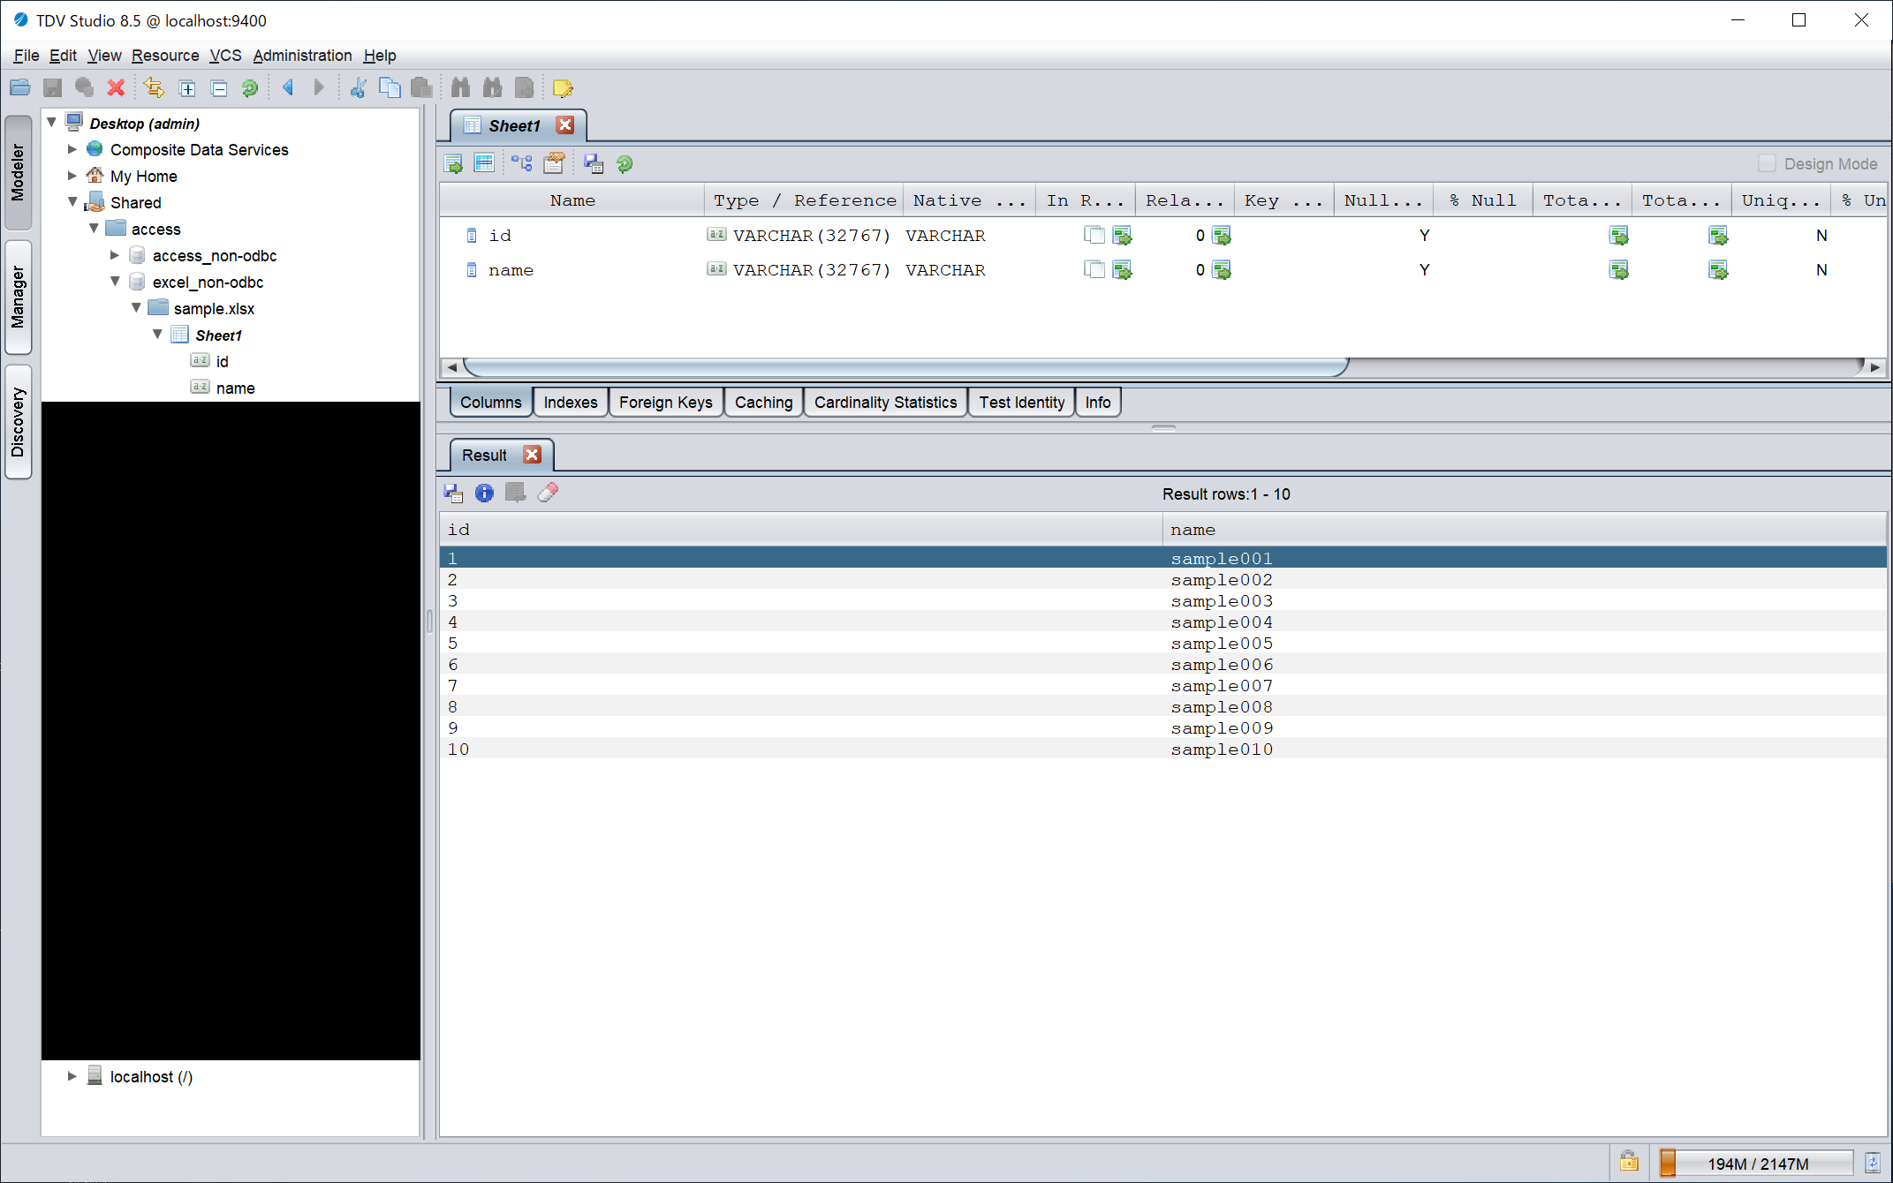Click the Cut scissors icon
This screenshot has width=1893, height=1183.
pyautogui.click(x=358, y=87)
